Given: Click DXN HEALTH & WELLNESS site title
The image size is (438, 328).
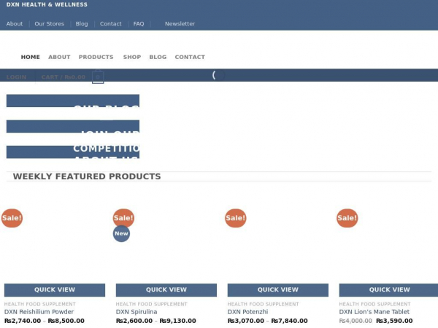Looking at the screenshot, I should coord(47,4).
